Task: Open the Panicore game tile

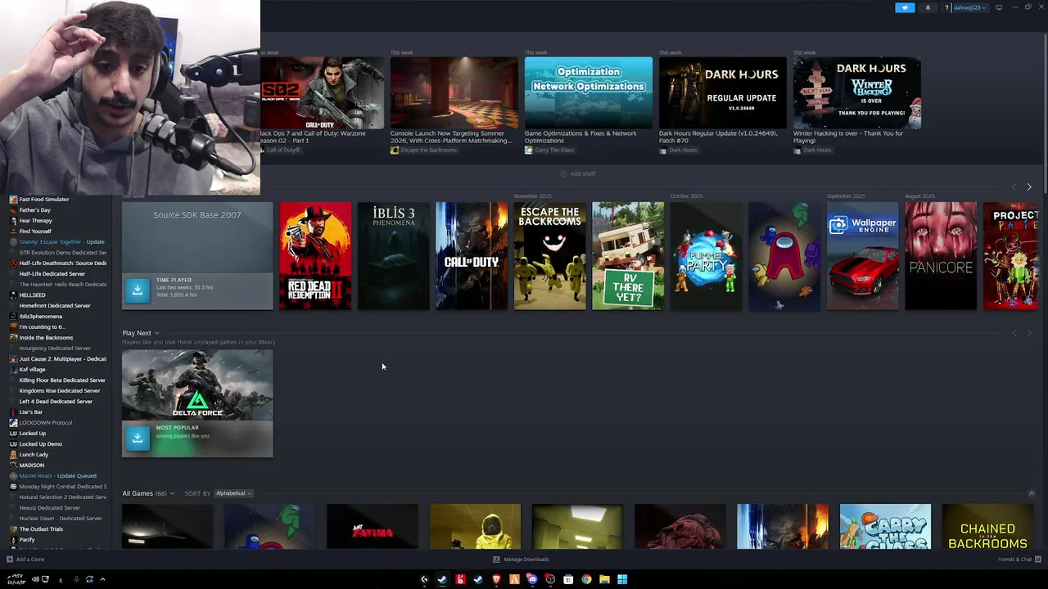Action: pos(941,256)
